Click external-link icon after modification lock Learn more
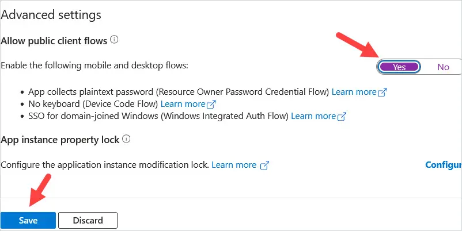Viewport: 462px width, 231px height. coord(264,165)
